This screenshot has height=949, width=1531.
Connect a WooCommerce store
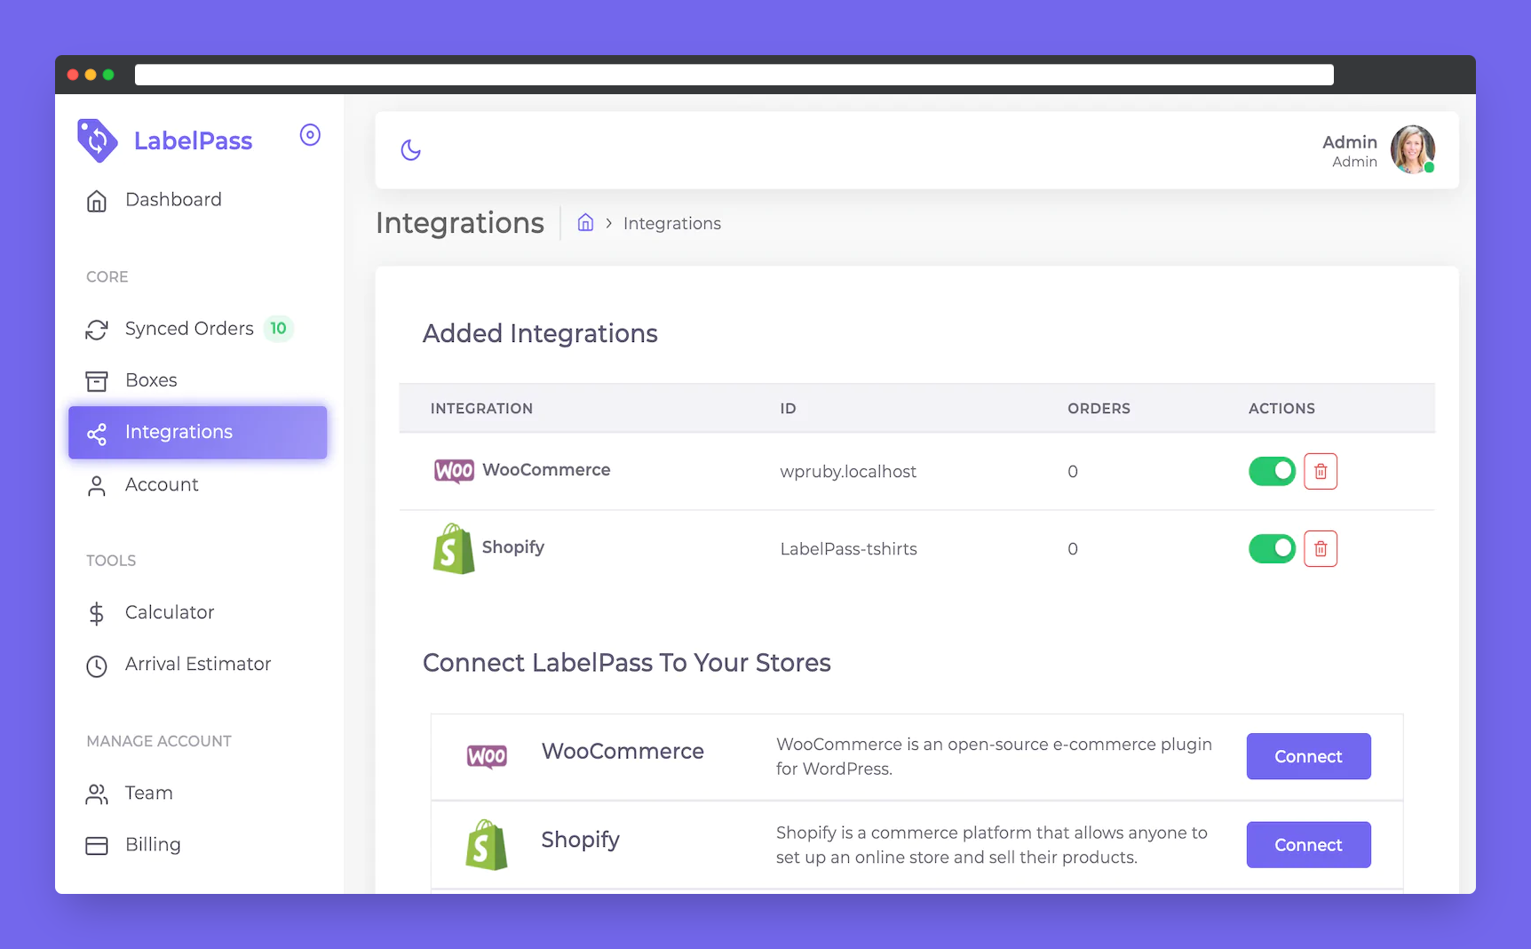pyautogui.click(x=1308, y=756)
